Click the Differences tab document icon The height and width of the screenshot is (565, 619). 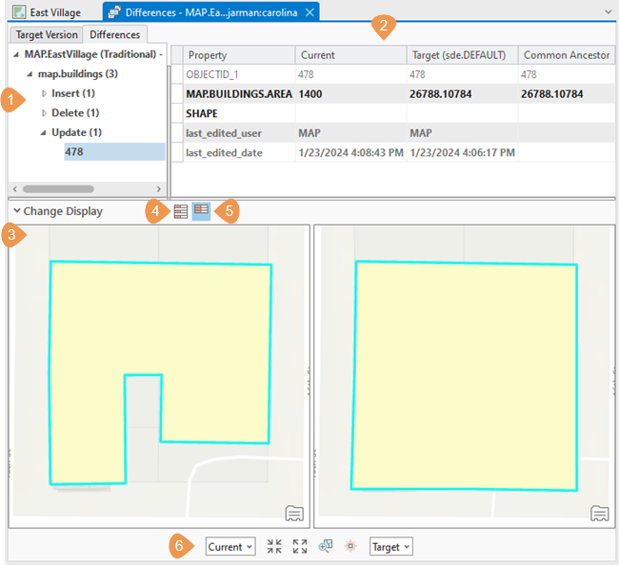pos(114,12)
